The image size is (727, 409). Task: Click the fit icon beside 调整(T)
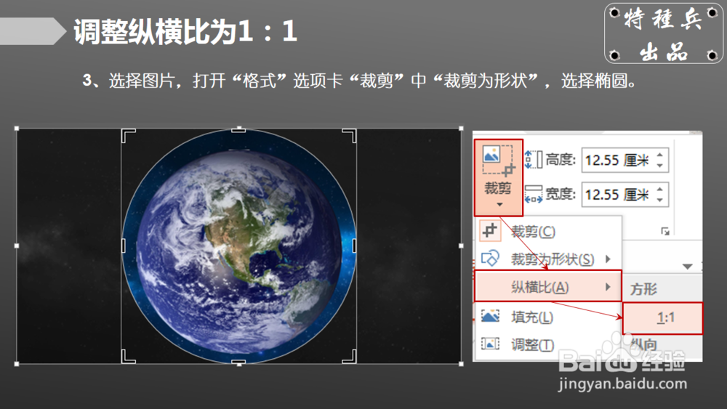pos(490,344)
